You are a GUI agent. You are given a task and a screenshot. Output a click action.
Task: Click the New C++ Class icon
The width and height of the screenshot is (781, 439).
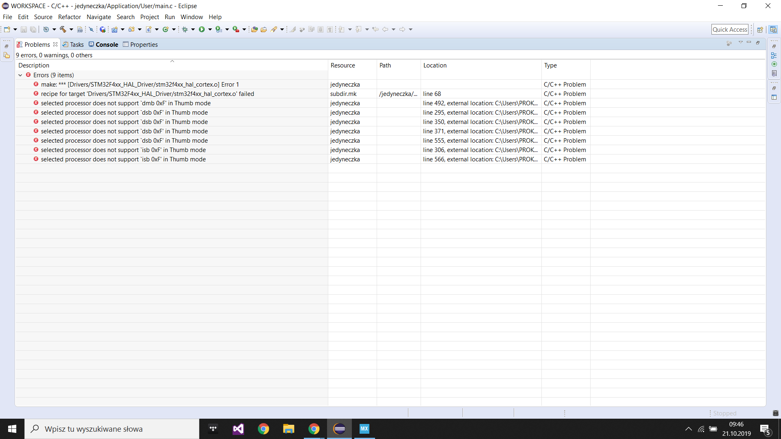tap(166, 29)
